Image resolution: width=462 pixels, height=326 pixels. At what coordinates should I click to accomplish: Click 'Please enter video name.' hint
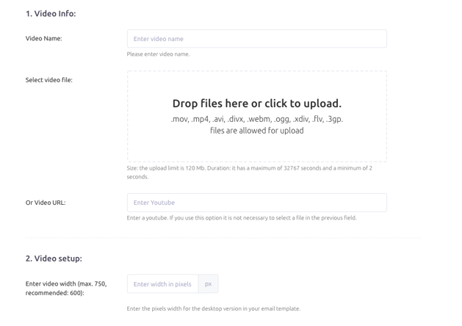coord(158,54)
